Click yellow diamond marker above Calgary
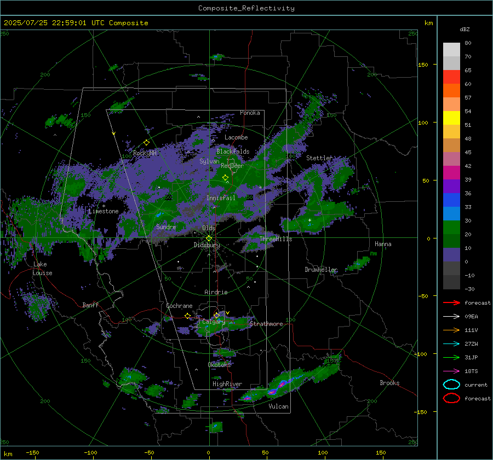The height and width of the screenshot is (460, 493). (216, 315)
